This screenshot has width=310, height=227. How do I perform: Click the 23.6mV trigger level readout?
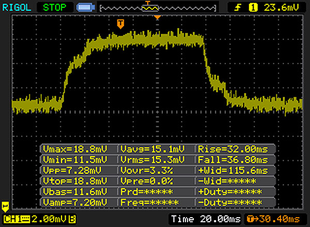(281, 8)
